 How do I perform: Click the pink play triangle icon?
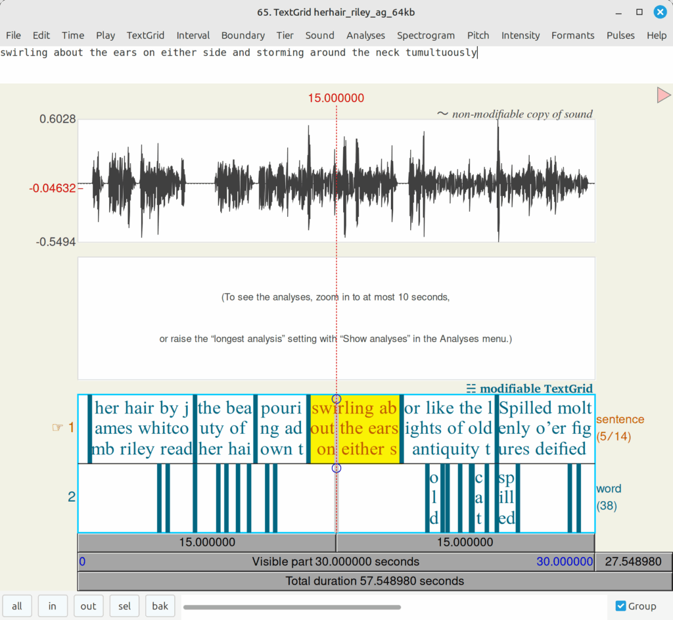pos(663,96)
